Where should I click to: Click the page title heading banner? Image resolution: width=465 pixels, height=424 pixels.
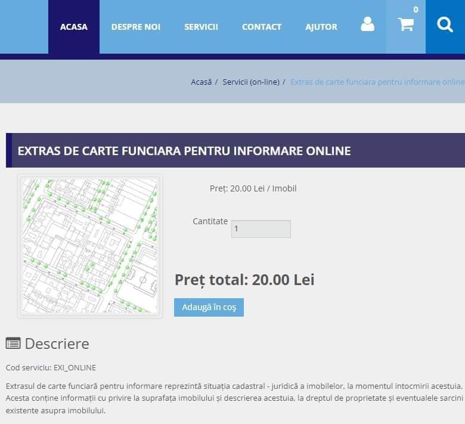(184, 150)
